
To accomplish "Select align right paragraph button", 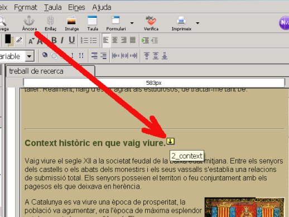I will 124,40.
